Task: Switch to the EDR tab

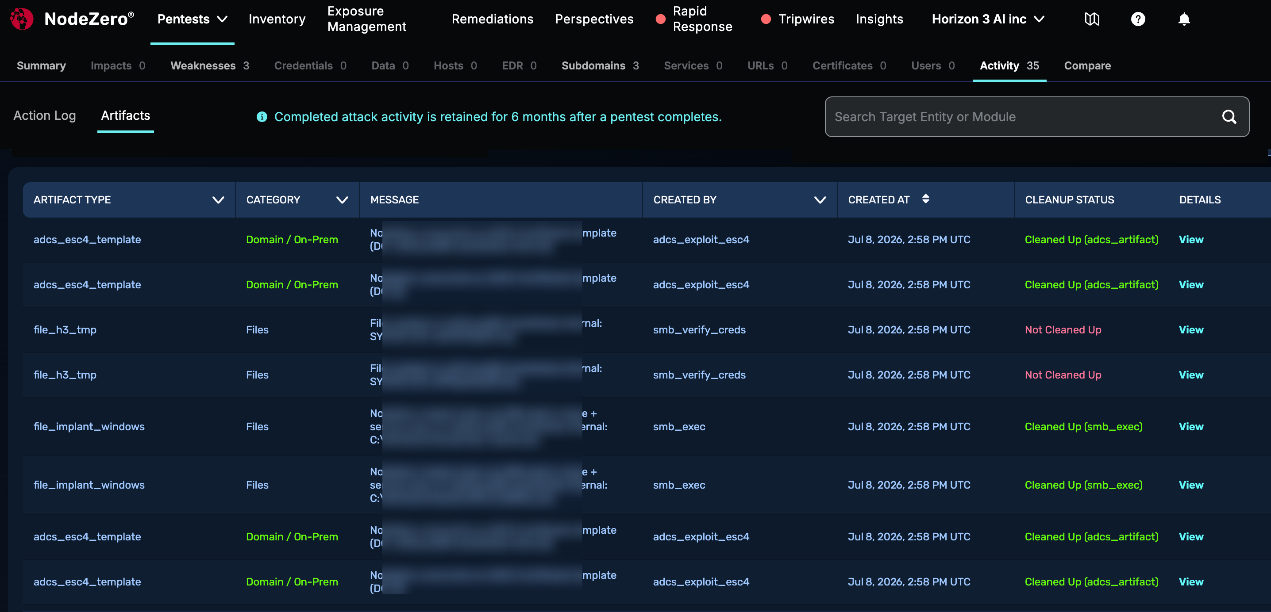Action: [519, 65]
